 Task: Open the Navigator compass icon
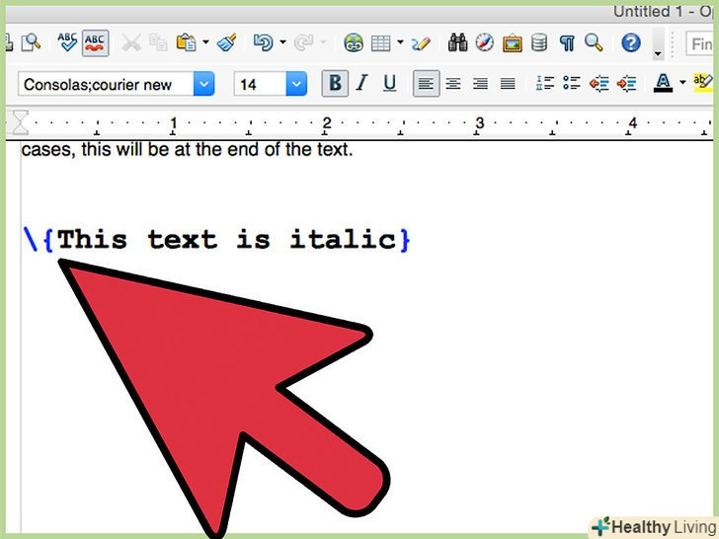coord(484,42)
